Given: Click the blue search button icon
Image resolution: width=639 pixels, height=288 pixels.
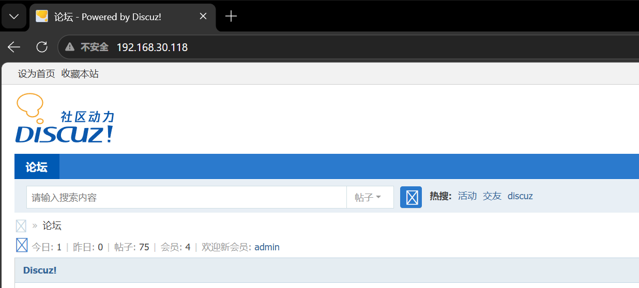Looking at the screenshot, I should click(411, 197).
